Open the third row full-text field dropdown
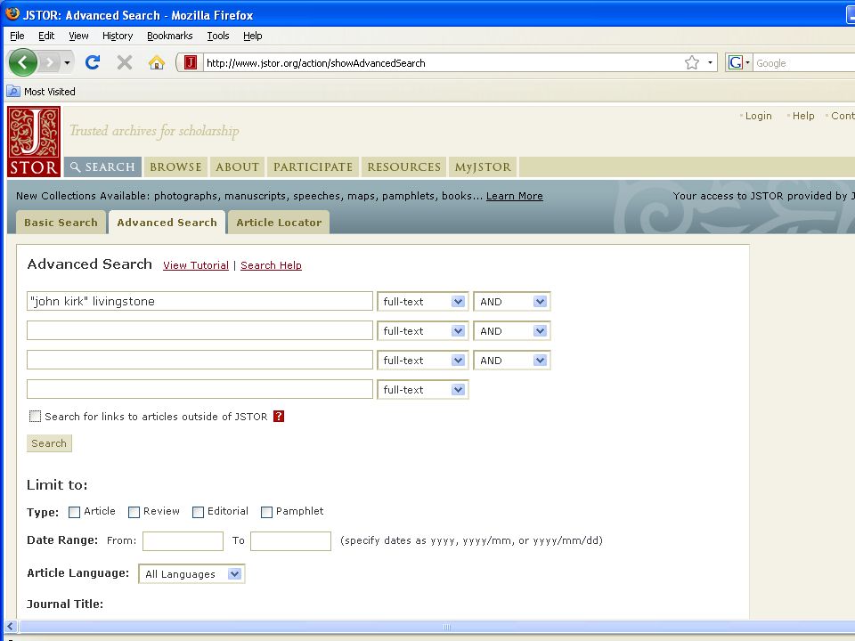Image resolution: width=855 pixels, height=641 pixels. point(422,361)
